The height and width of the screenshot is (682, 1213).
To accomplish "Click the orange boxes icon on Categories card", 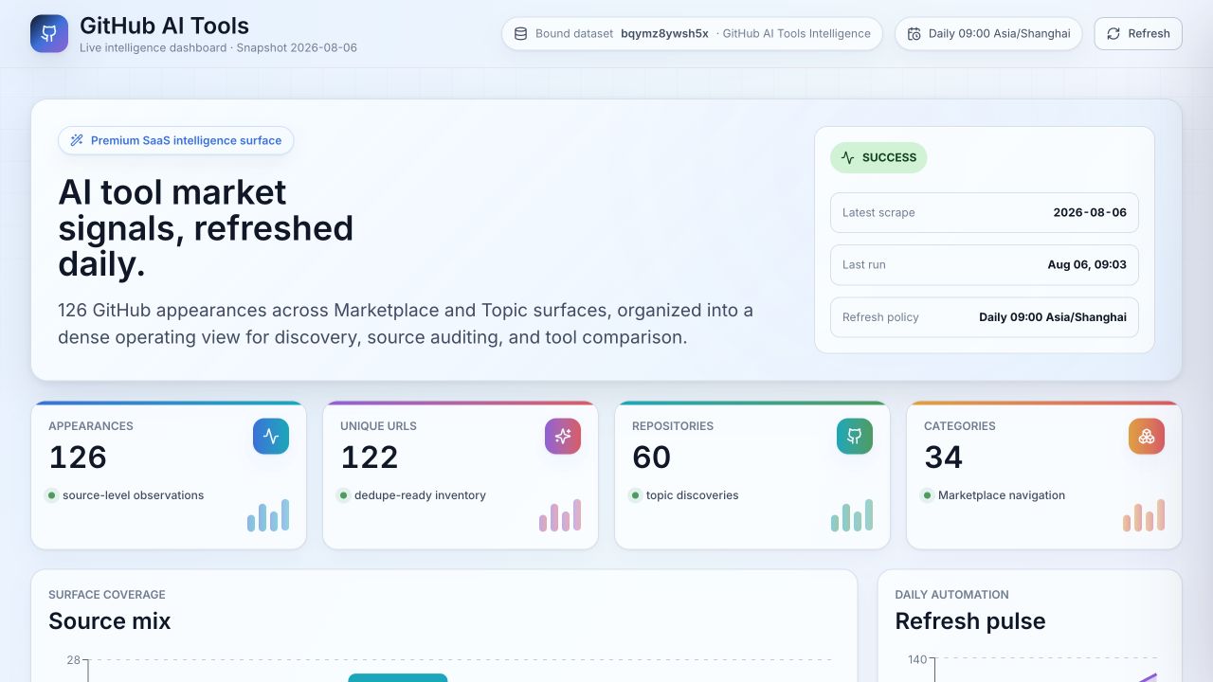I will tap(1147, 437).
